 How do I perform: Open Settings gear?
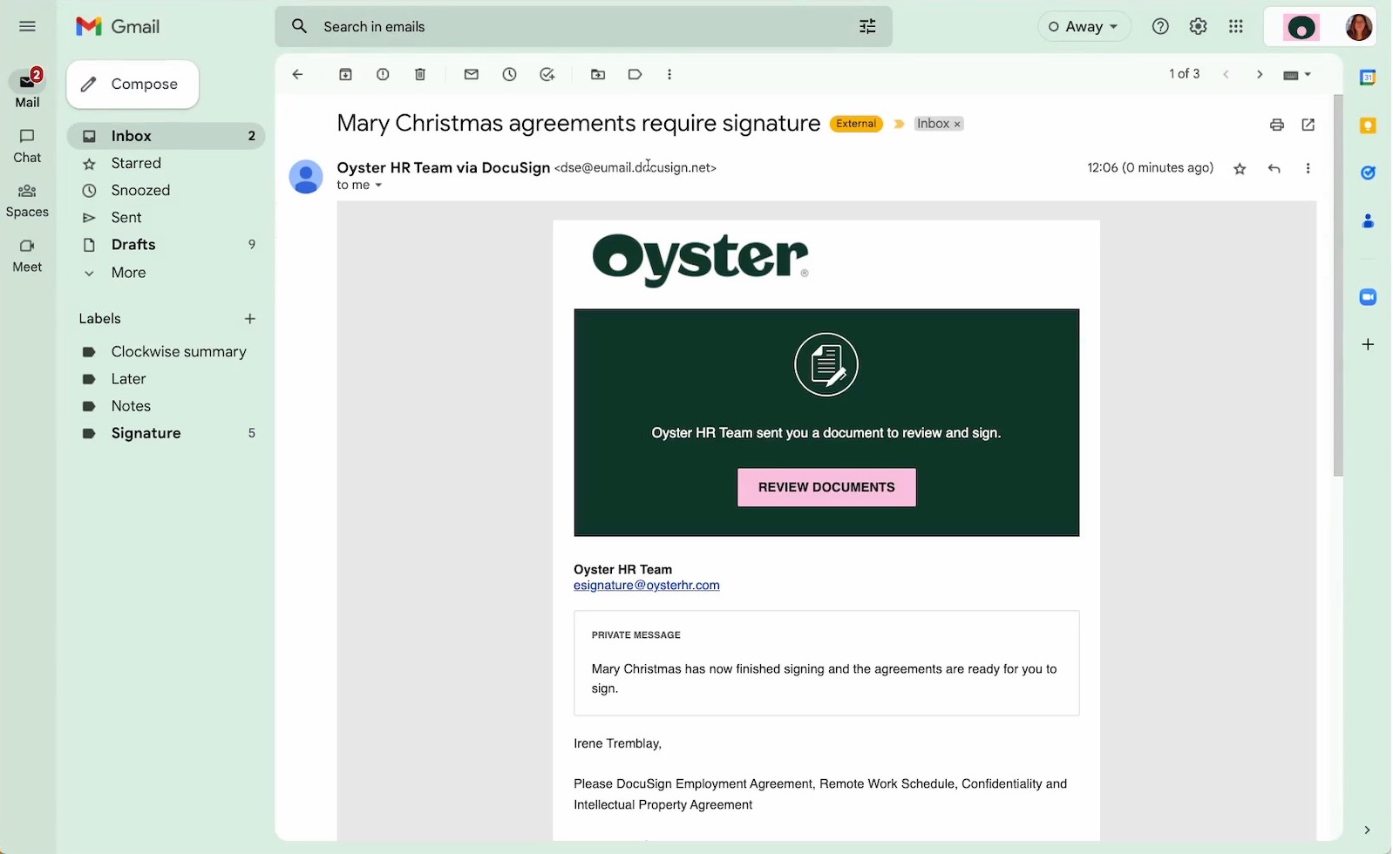click(1199, 26)
